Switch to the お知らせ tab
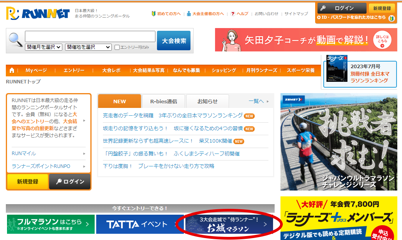Viewport: 402px width, 240px height. (207, 101)
